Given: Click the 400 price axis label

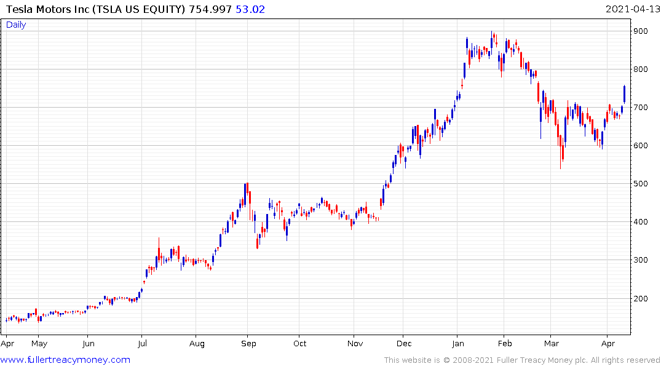Looking at the screenshot, I should point(641,222).
